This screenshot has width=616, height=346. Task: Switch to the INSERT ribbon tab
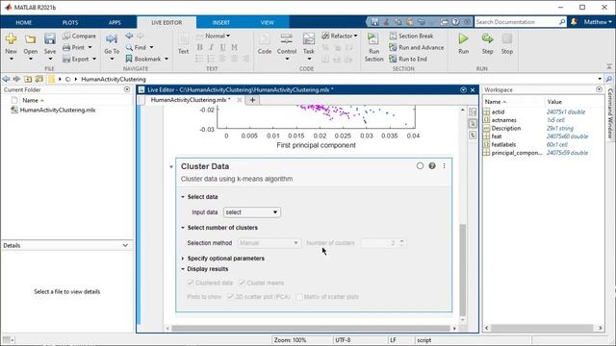[221, 22]
